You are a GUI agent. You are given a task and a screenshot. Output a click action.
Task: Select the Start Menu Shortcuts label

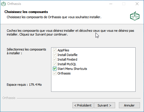click(x=72, y=69)
